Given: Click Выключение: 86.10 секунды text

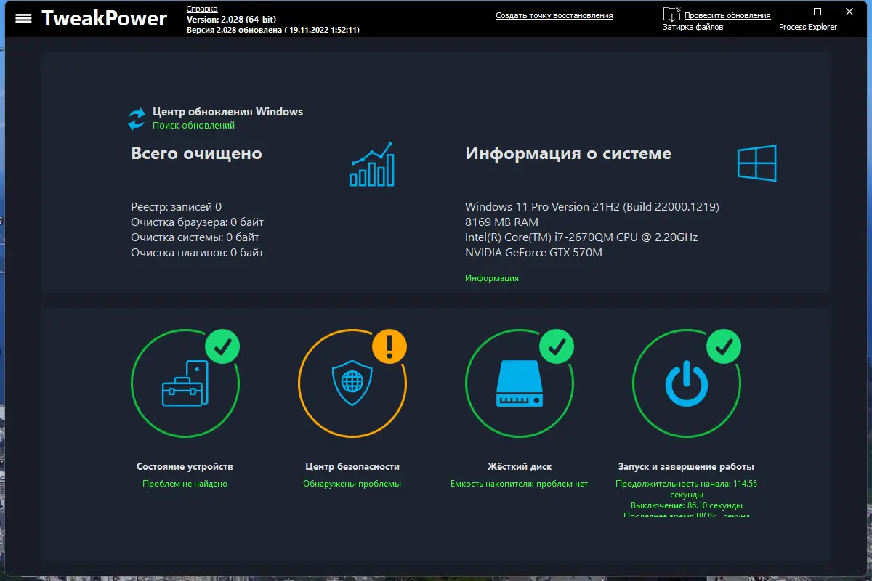Looking at the screenshot, I should click(686, 505).
